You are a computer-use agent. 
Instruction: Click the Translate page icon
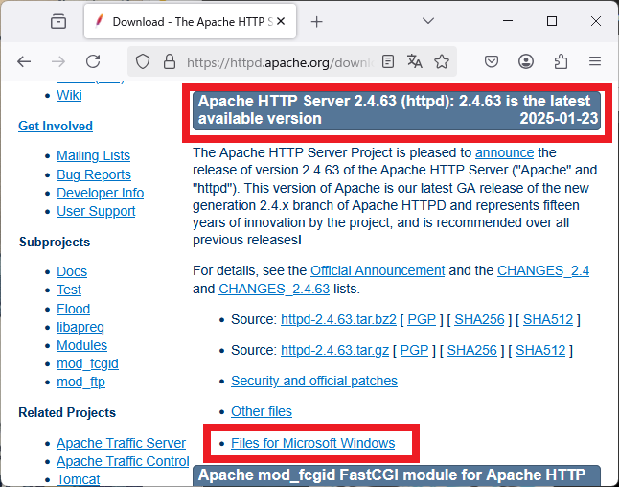415,61
